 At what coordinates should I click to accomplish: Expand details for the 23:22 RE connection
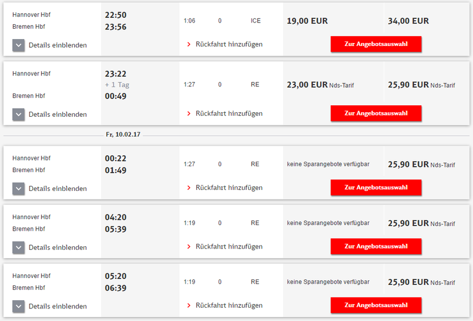click(x=18, y=114)
